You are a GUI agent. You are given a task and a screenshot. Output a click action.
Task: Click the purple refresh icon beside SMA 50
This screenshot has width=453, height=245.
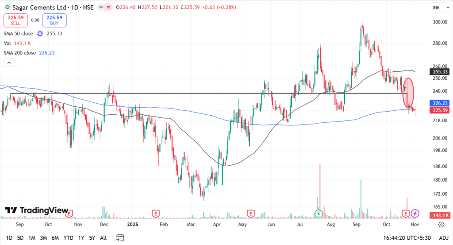(40, 33)
